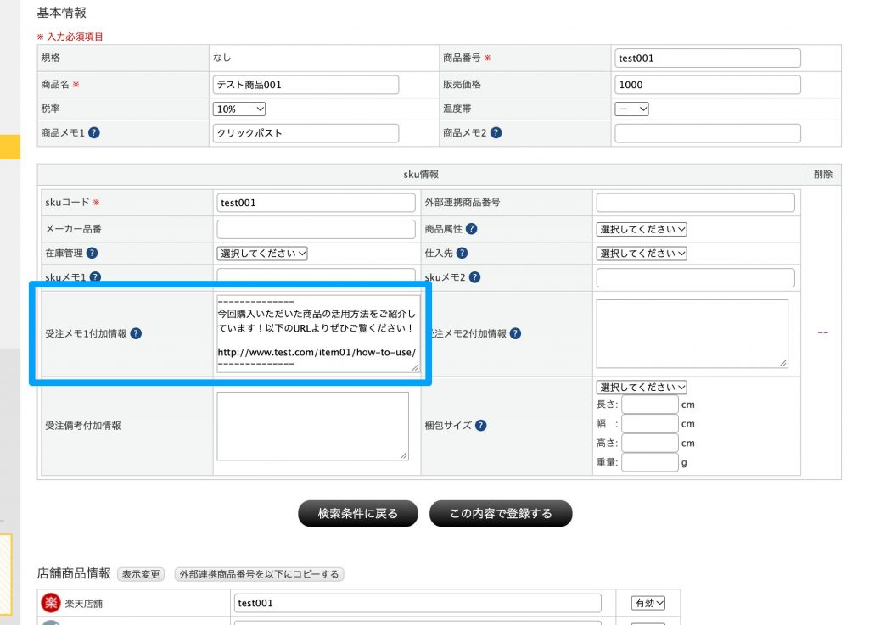Click the 店舗商品情報 heading
This screenshot has height=625, width=869.
pyautogui.click(x=74, y=573)
